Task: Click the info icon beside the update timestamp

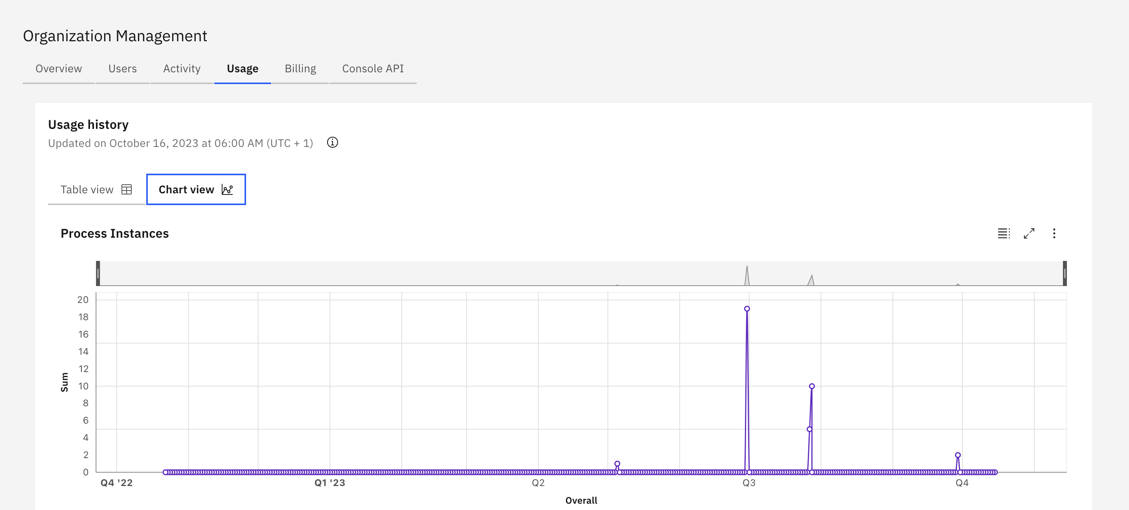Action: 332,142
